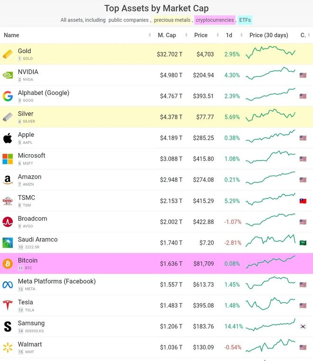Open the Samsung asset link
This screenshot has height=361, width=313.
(x=31, y=323)
